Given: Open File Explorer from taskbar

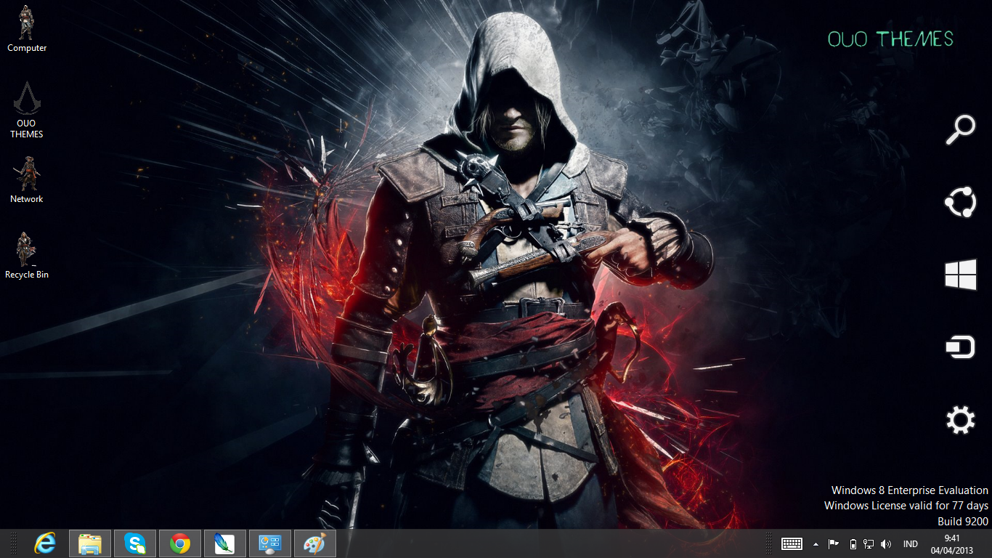Looking at the screenshot, I should [90, 543].
